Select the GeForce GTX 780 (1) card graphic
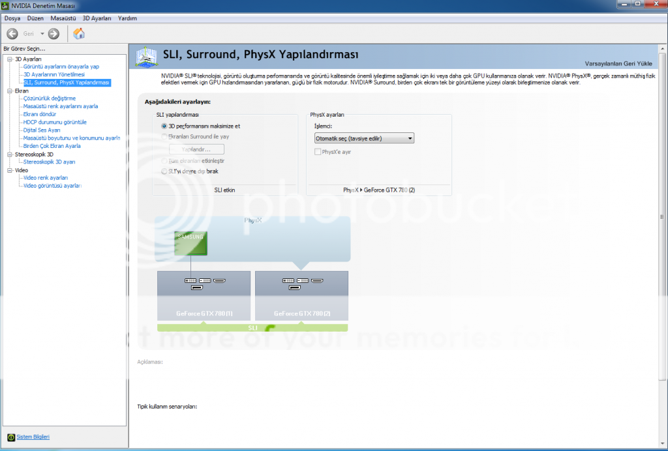This screenshot has width=668, height=451. click(x=204, y=296)
